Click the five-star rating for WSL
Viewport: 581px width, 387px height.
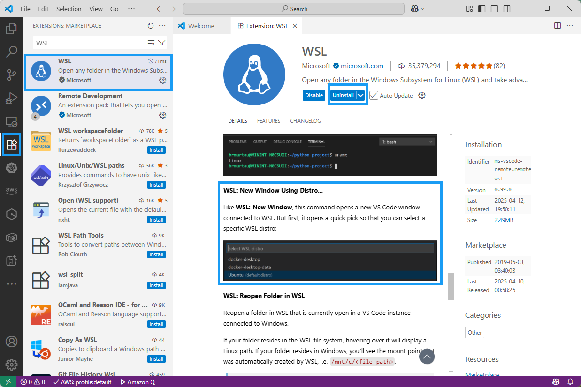tap(474, 66)
